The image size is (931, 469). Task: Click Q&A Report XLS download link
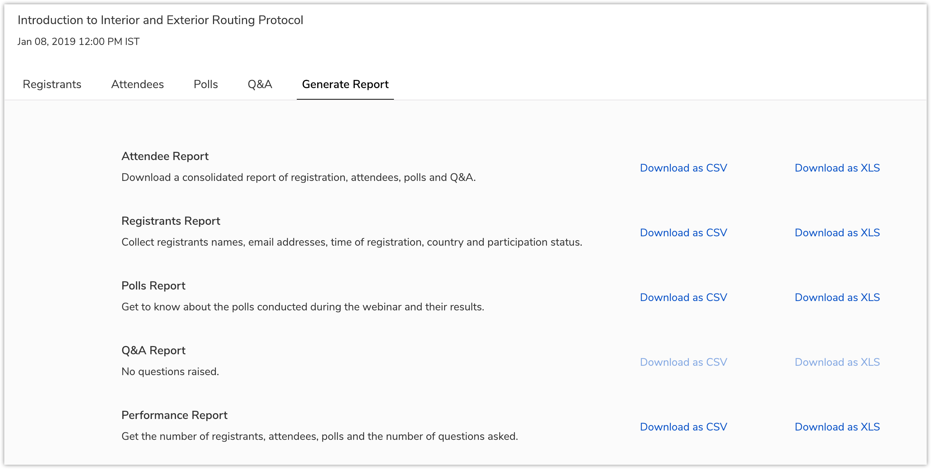tap(837, 362)
